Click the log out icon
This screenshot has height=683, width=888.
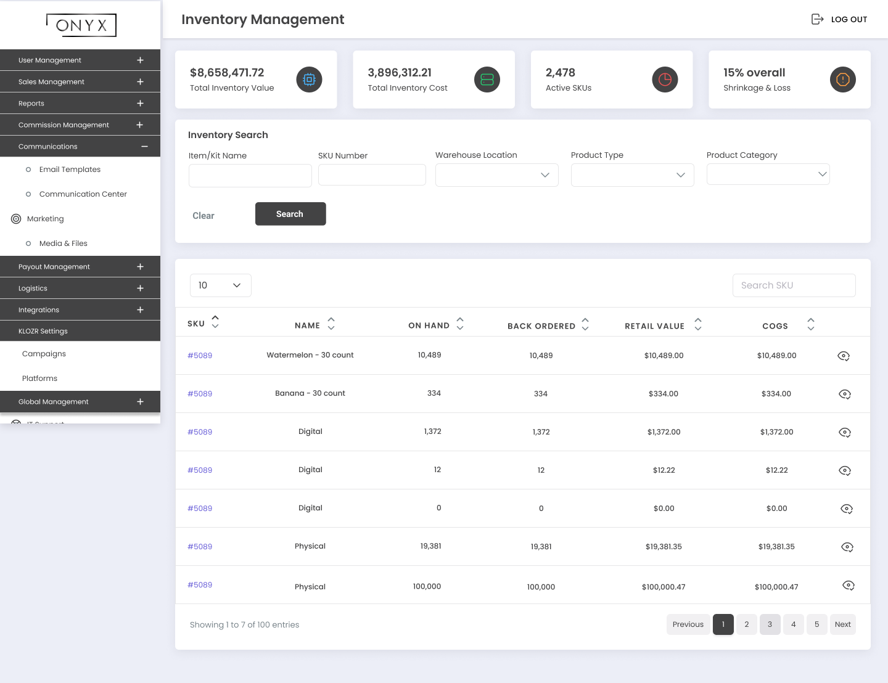click(817, 19)
